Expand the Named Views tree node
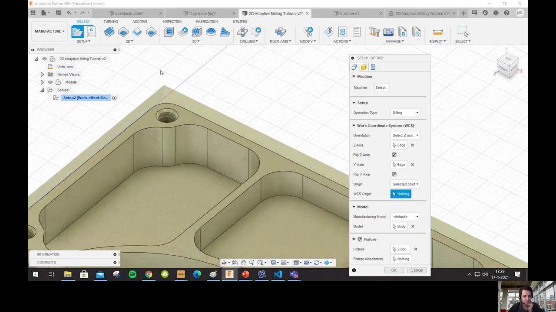The height and width of the screenshot is (312, 556). (x=42, y=75)
